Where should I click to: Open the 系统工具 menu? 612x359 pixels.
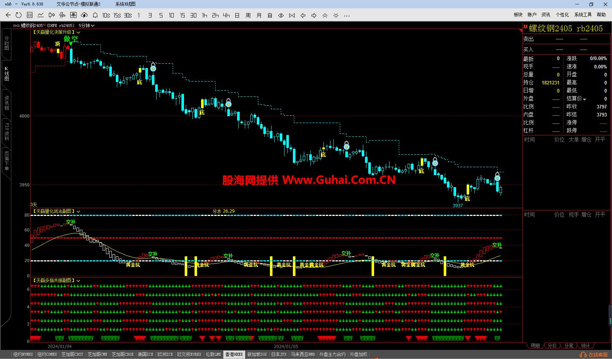tap(583, 15)
